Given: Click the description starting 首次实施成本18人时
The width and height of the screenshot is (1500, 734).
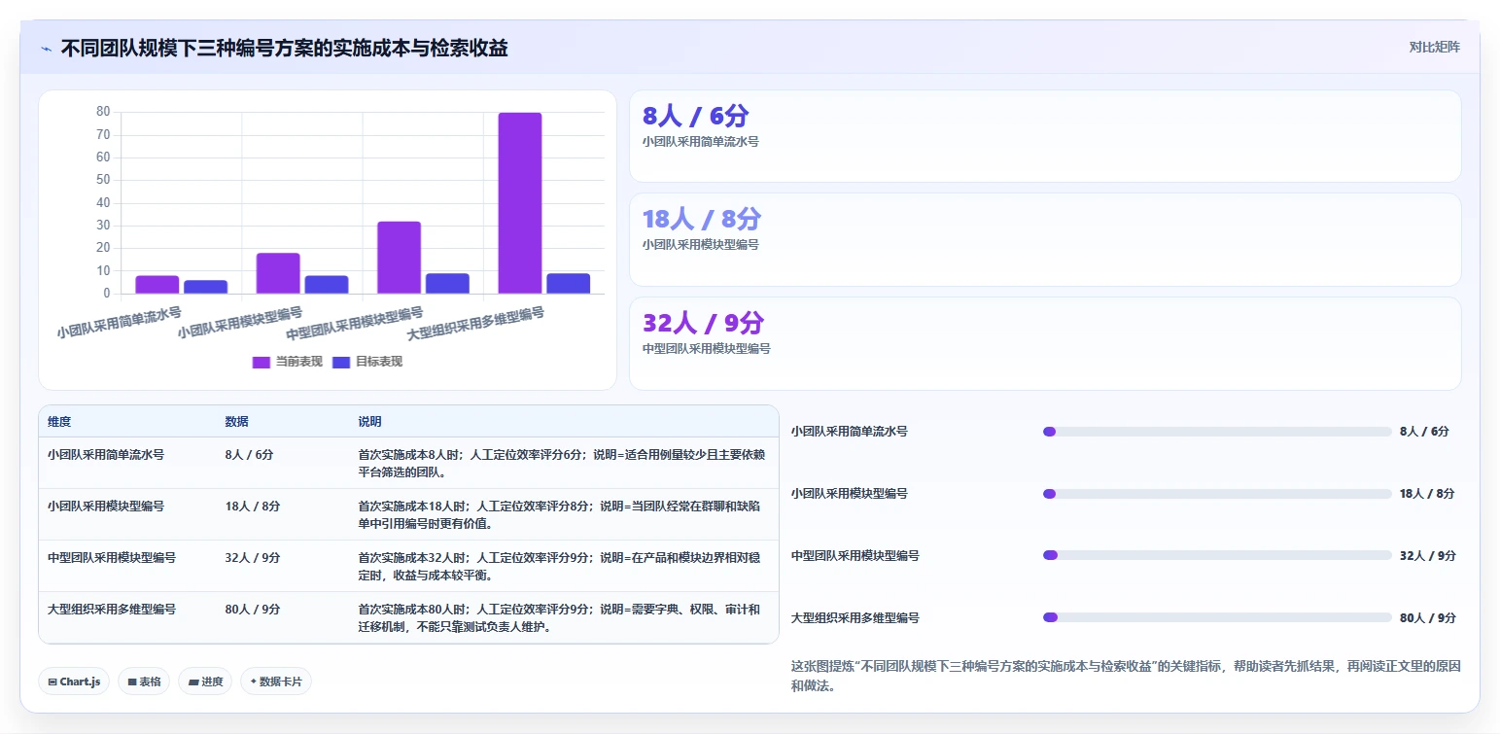Looking at the screenshot, I should click(x=561, y=514).
